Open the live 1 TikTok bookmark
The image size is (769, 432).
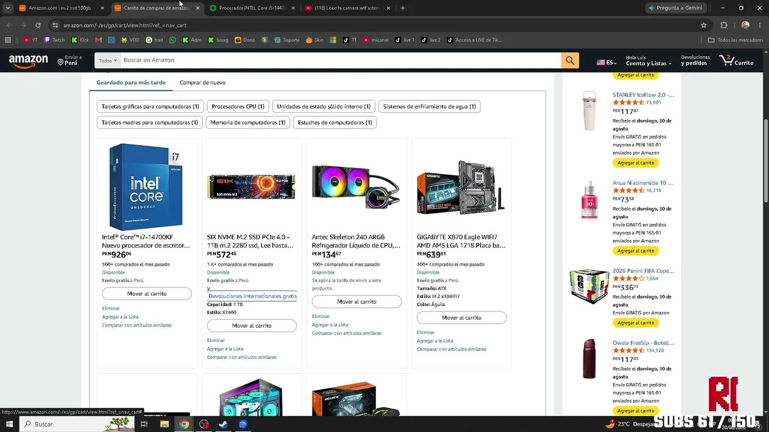(x=405, y=40)
